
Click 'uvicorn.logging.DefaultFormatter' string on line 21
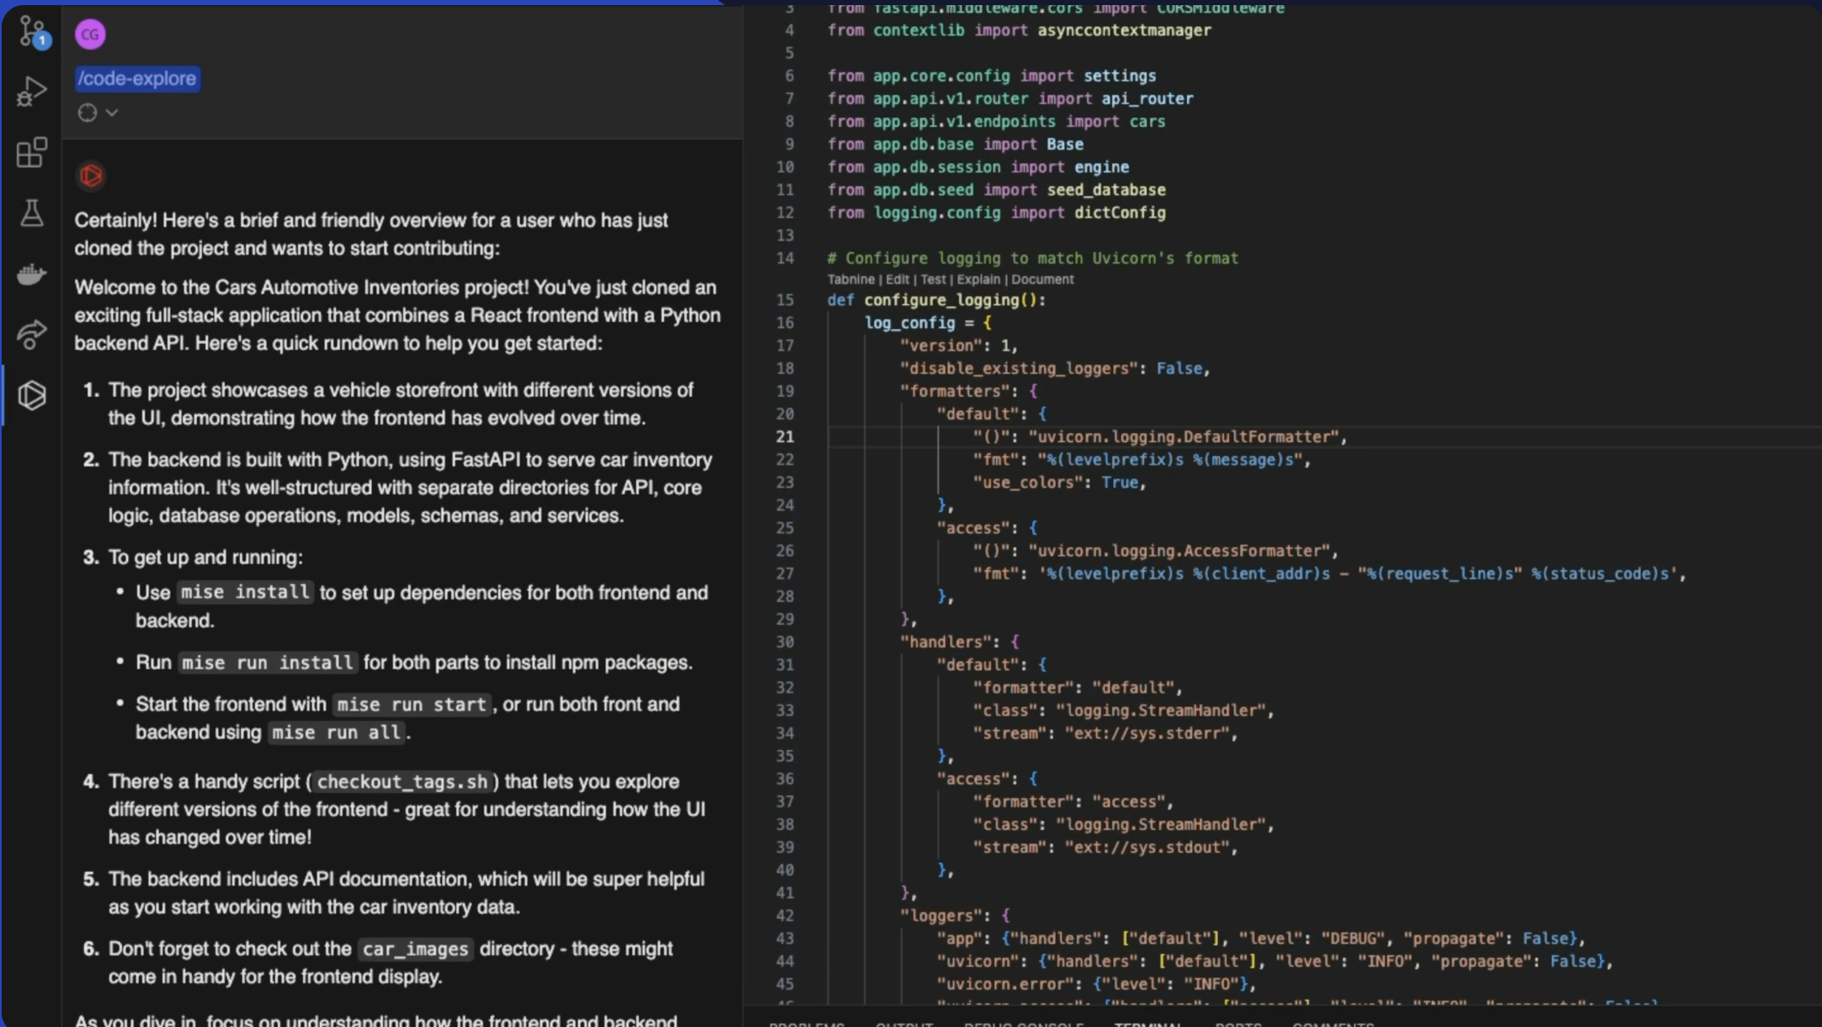click(x=1184, y=437)
